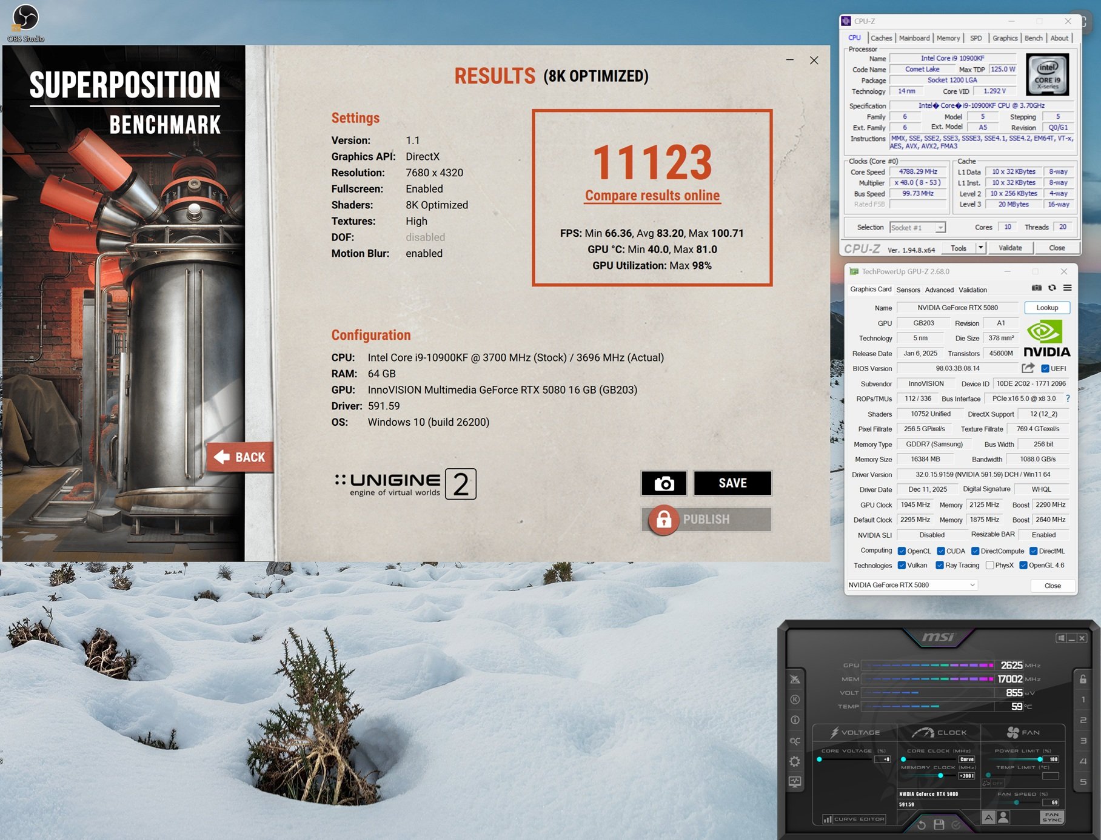Open MSI Afterburner settings gear
The image size is (1101, 840).
click(x=795, y=761)
